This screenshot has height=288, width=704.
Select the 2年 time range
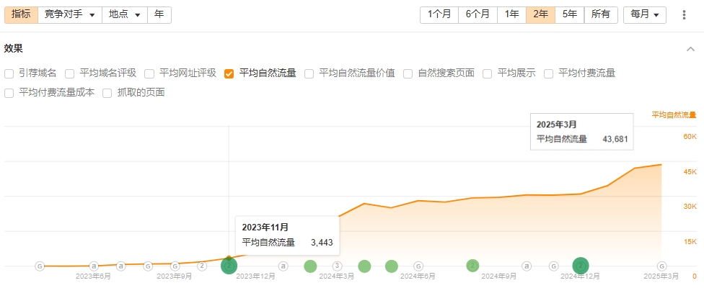pyautogui.click(x=540, y=15)
